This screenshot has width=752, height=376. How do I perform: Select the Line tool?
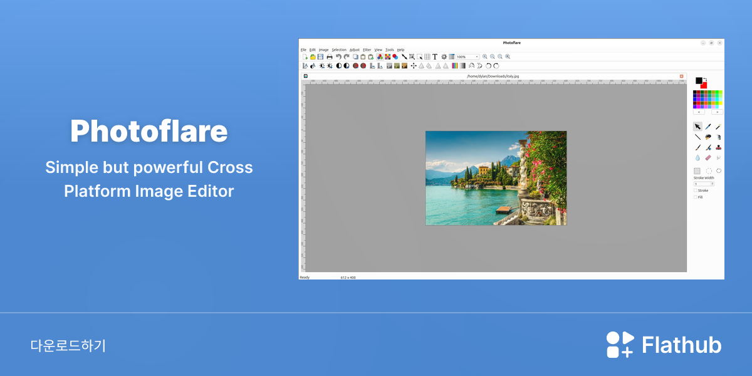pos(697,137)
